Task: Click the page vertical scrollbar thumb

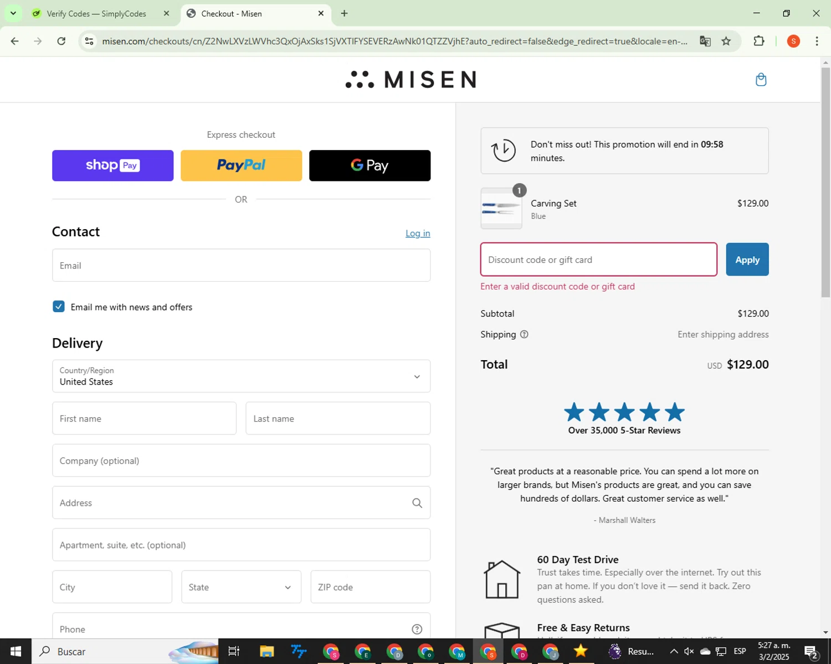Action: [x=825, y=183]
